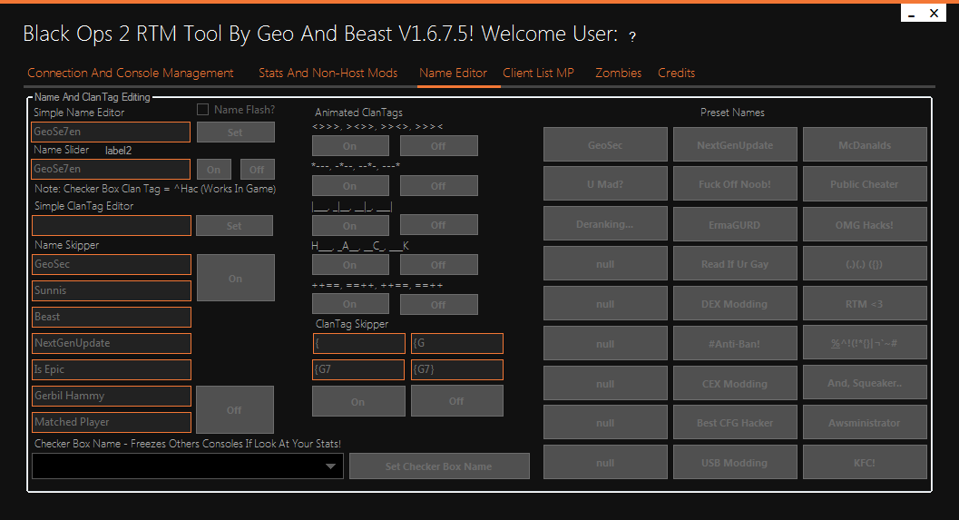The width and height of the screenshot is (959, 520).
Task: Click the Simple Name Editor text field
Action: [111, 132]
